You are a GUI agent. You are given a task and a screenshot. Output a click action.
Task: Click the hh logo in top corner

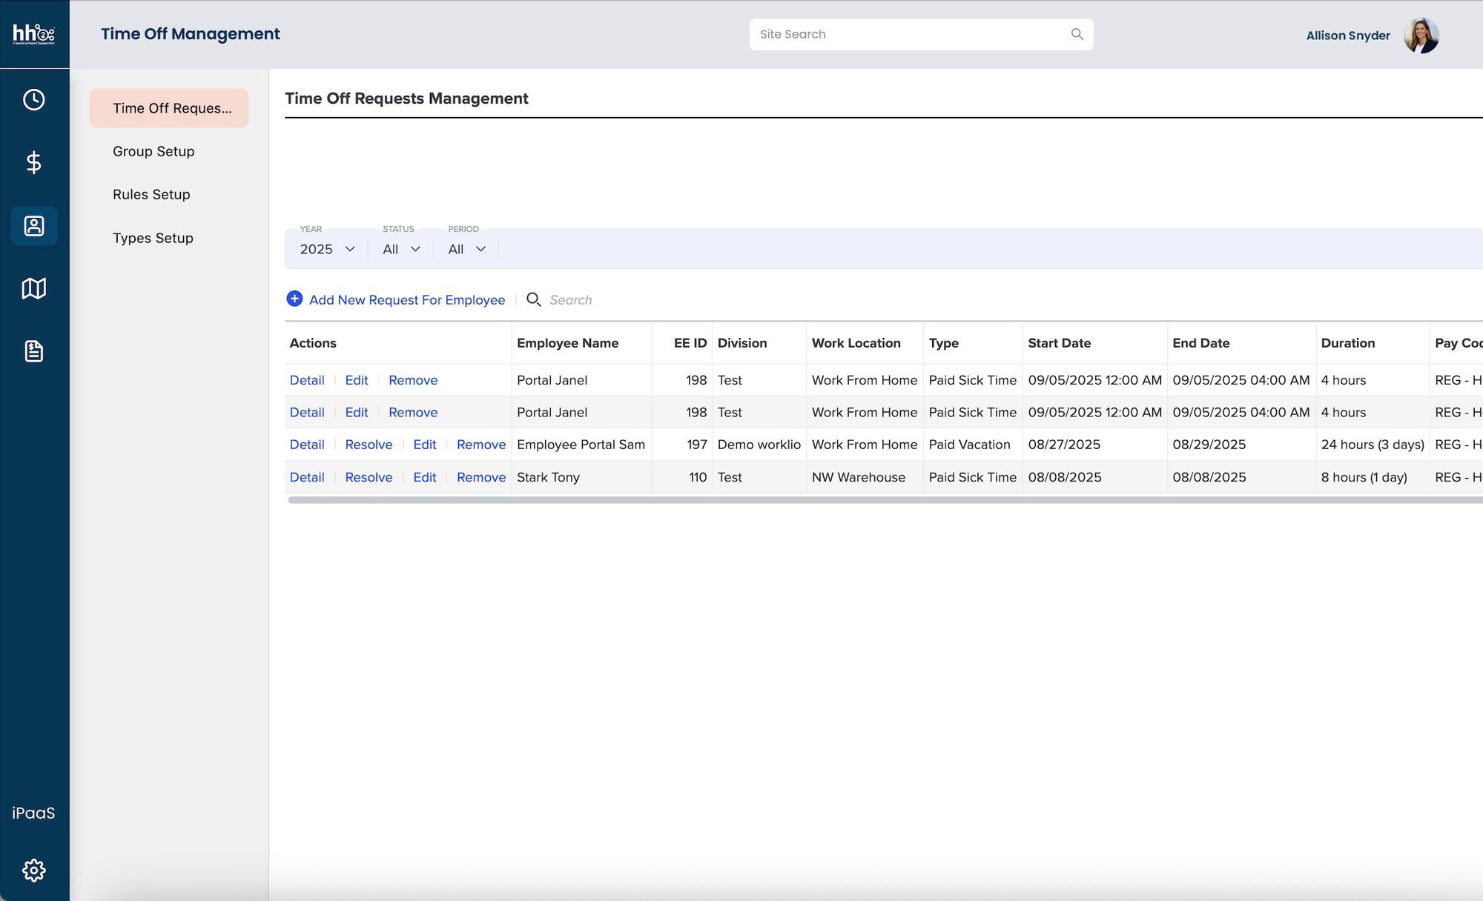[x=33, y=34]
